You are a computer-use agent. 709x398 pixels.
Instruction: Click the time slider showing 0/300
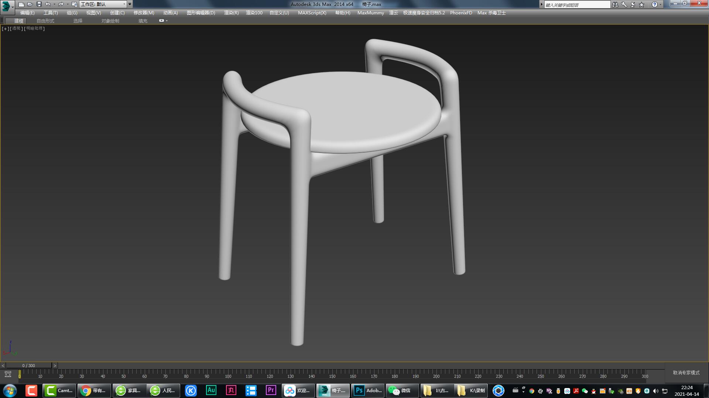[x=28, y=365]
